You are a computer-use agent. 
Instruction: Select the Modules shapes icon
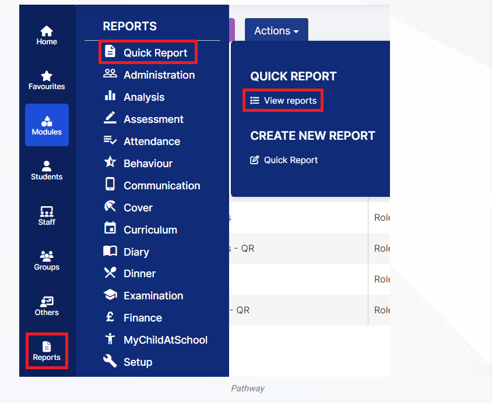tap(47, 125)
